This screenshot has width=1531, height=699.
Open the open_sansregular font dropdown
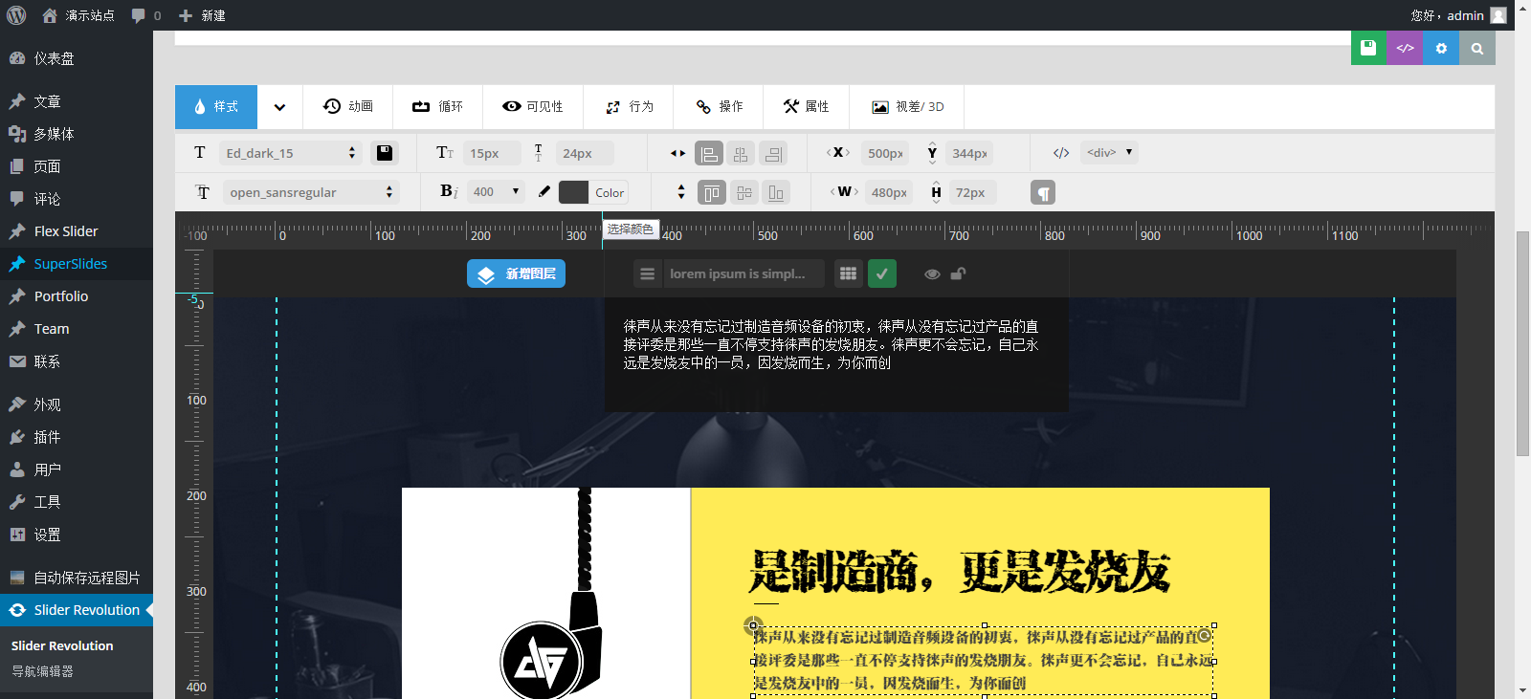[x=312, y=192]
